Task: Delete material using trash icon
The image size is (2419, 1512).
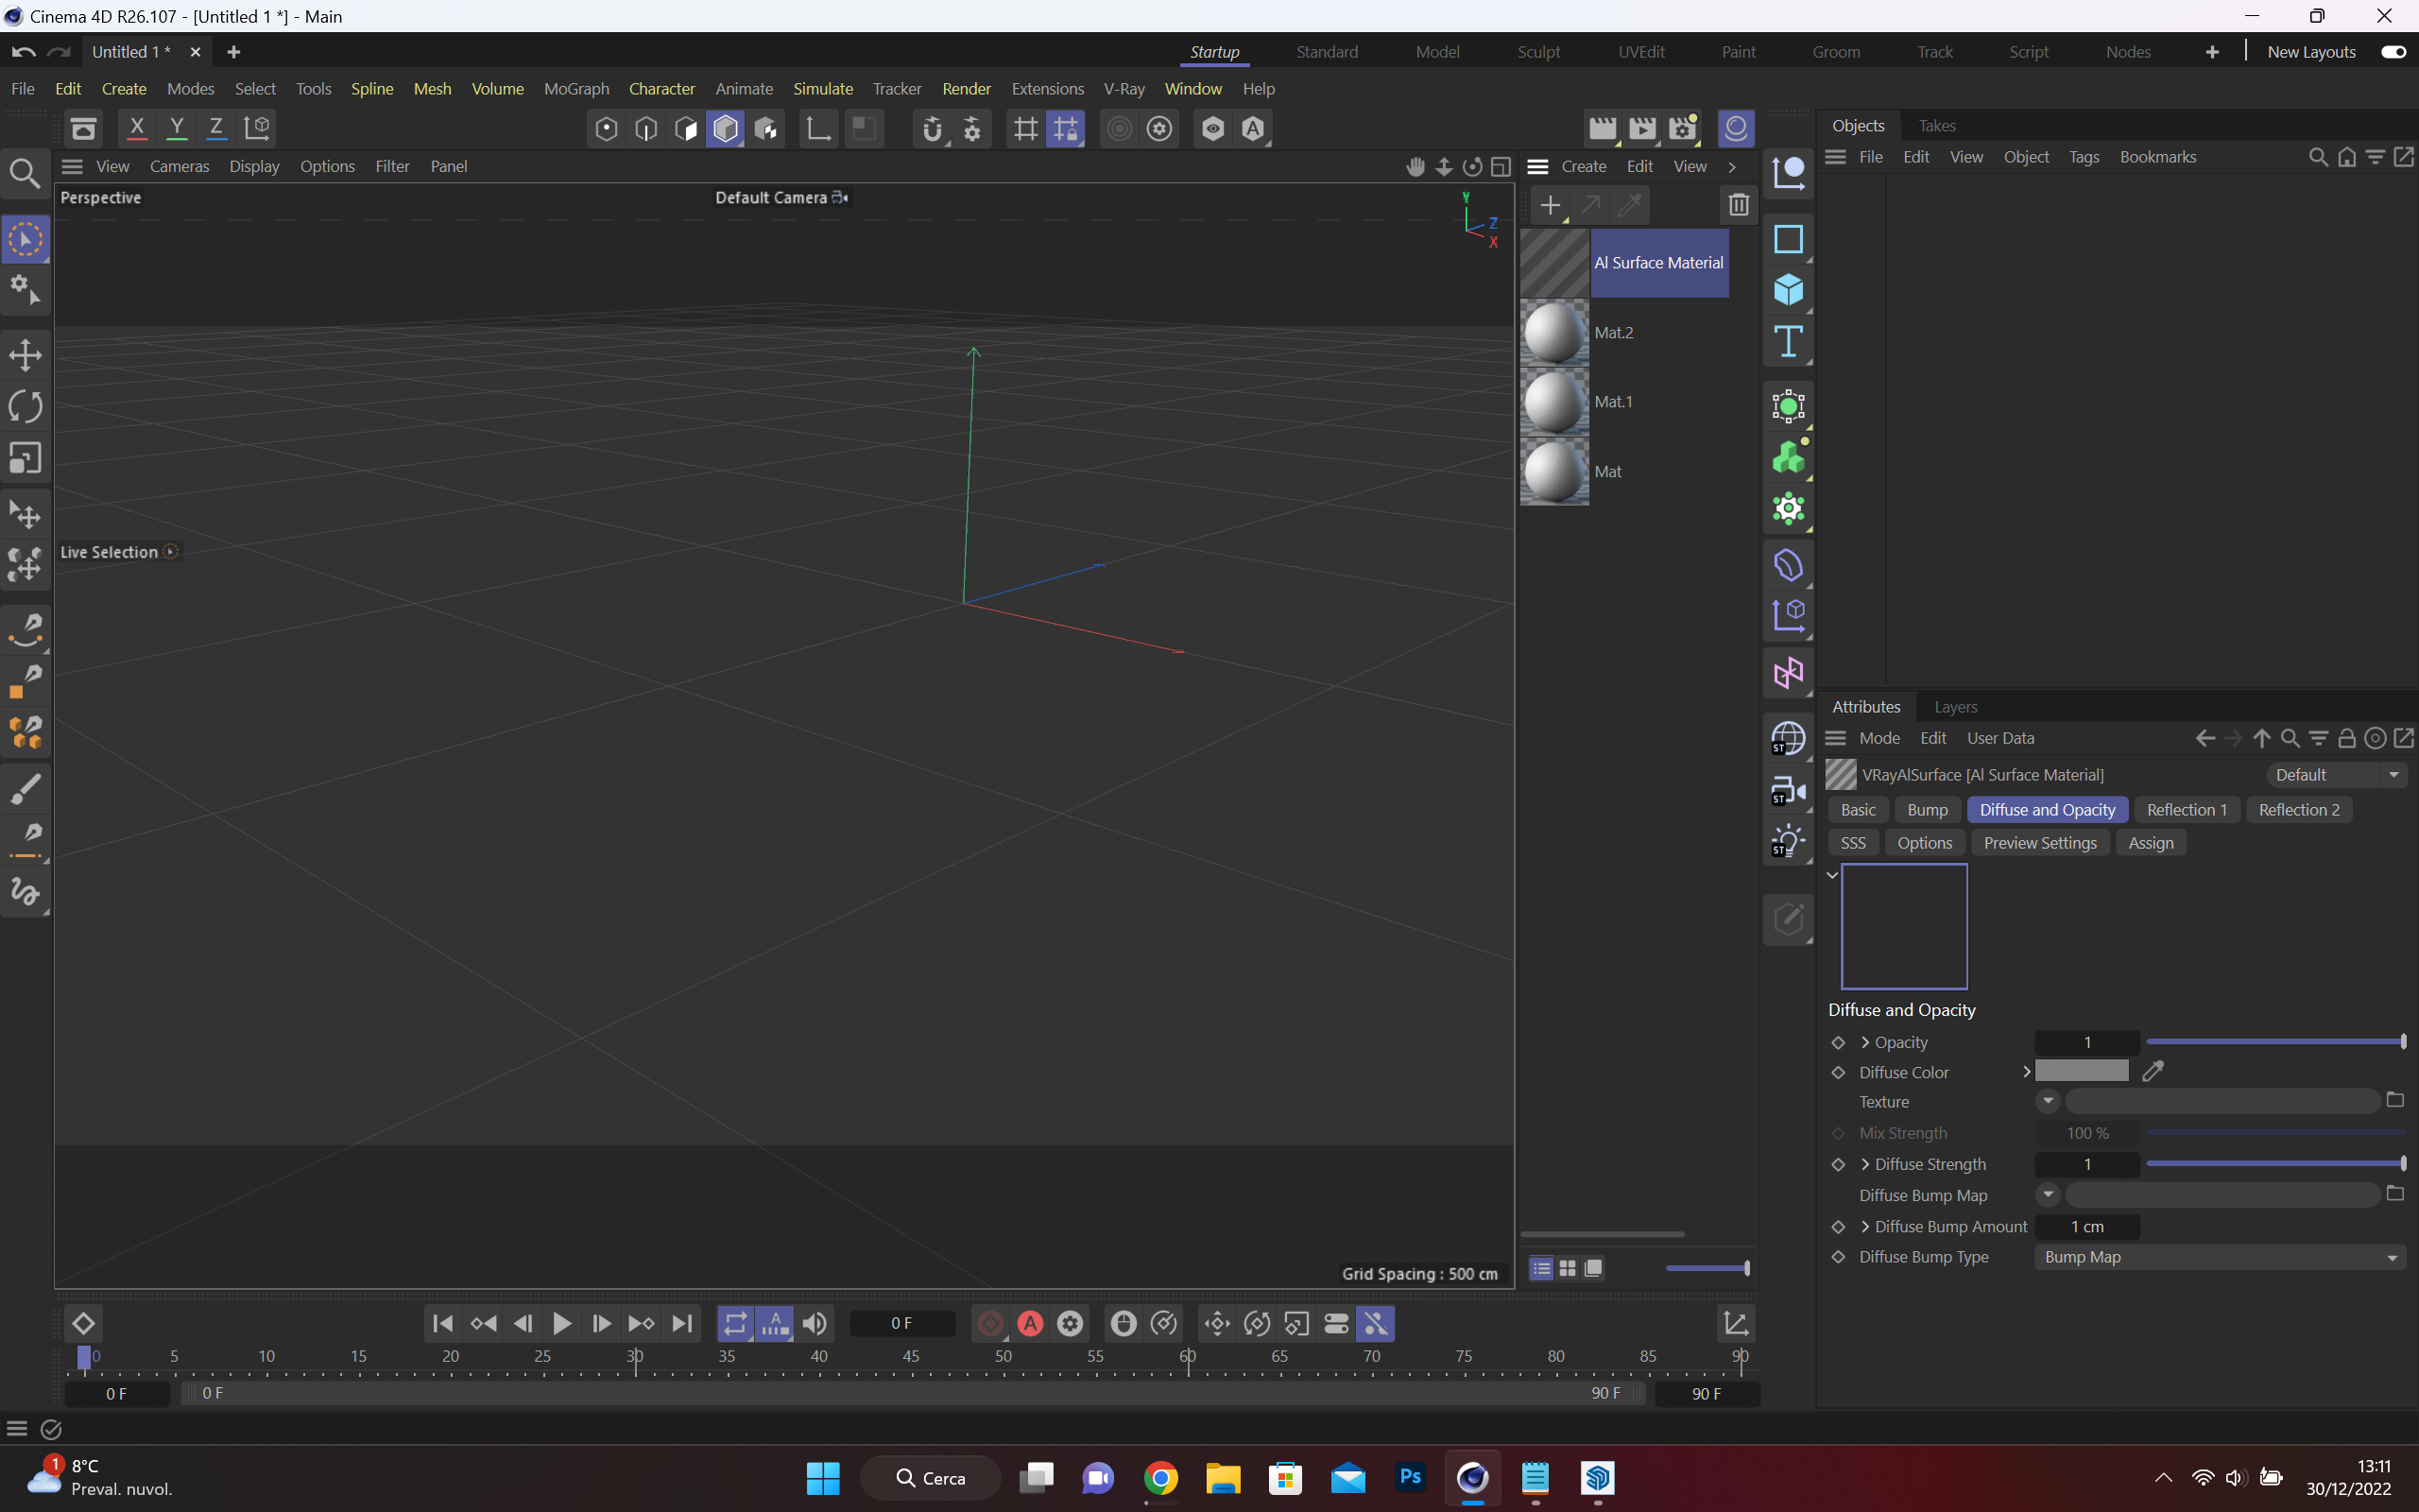Action: pyautogui.click(x=1739, y=205)
